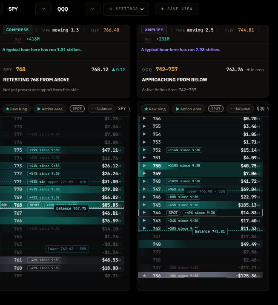This screenshot has width=278, height=305.
Task: Expand QQQ strike 751 row arrow
Action: point(144,158)
